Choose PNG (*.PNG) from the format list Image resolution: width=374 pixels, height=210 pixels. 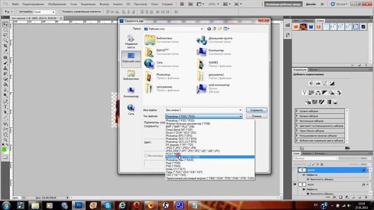pyautogui.click(x=173, y=166)
